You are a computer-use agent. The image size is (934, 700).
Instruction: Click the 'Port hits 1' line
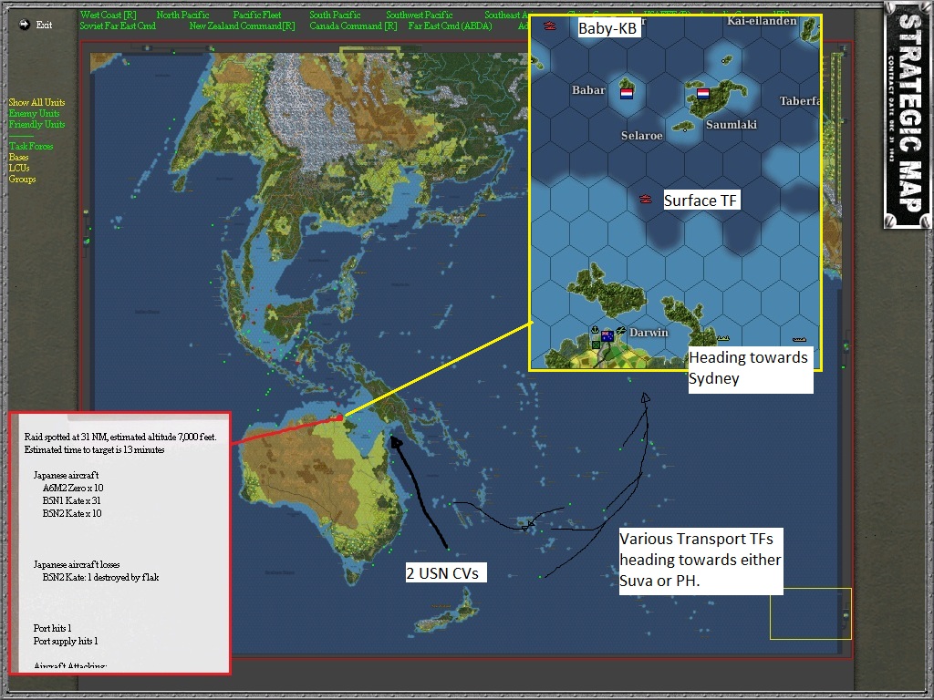tap(52, 628)
